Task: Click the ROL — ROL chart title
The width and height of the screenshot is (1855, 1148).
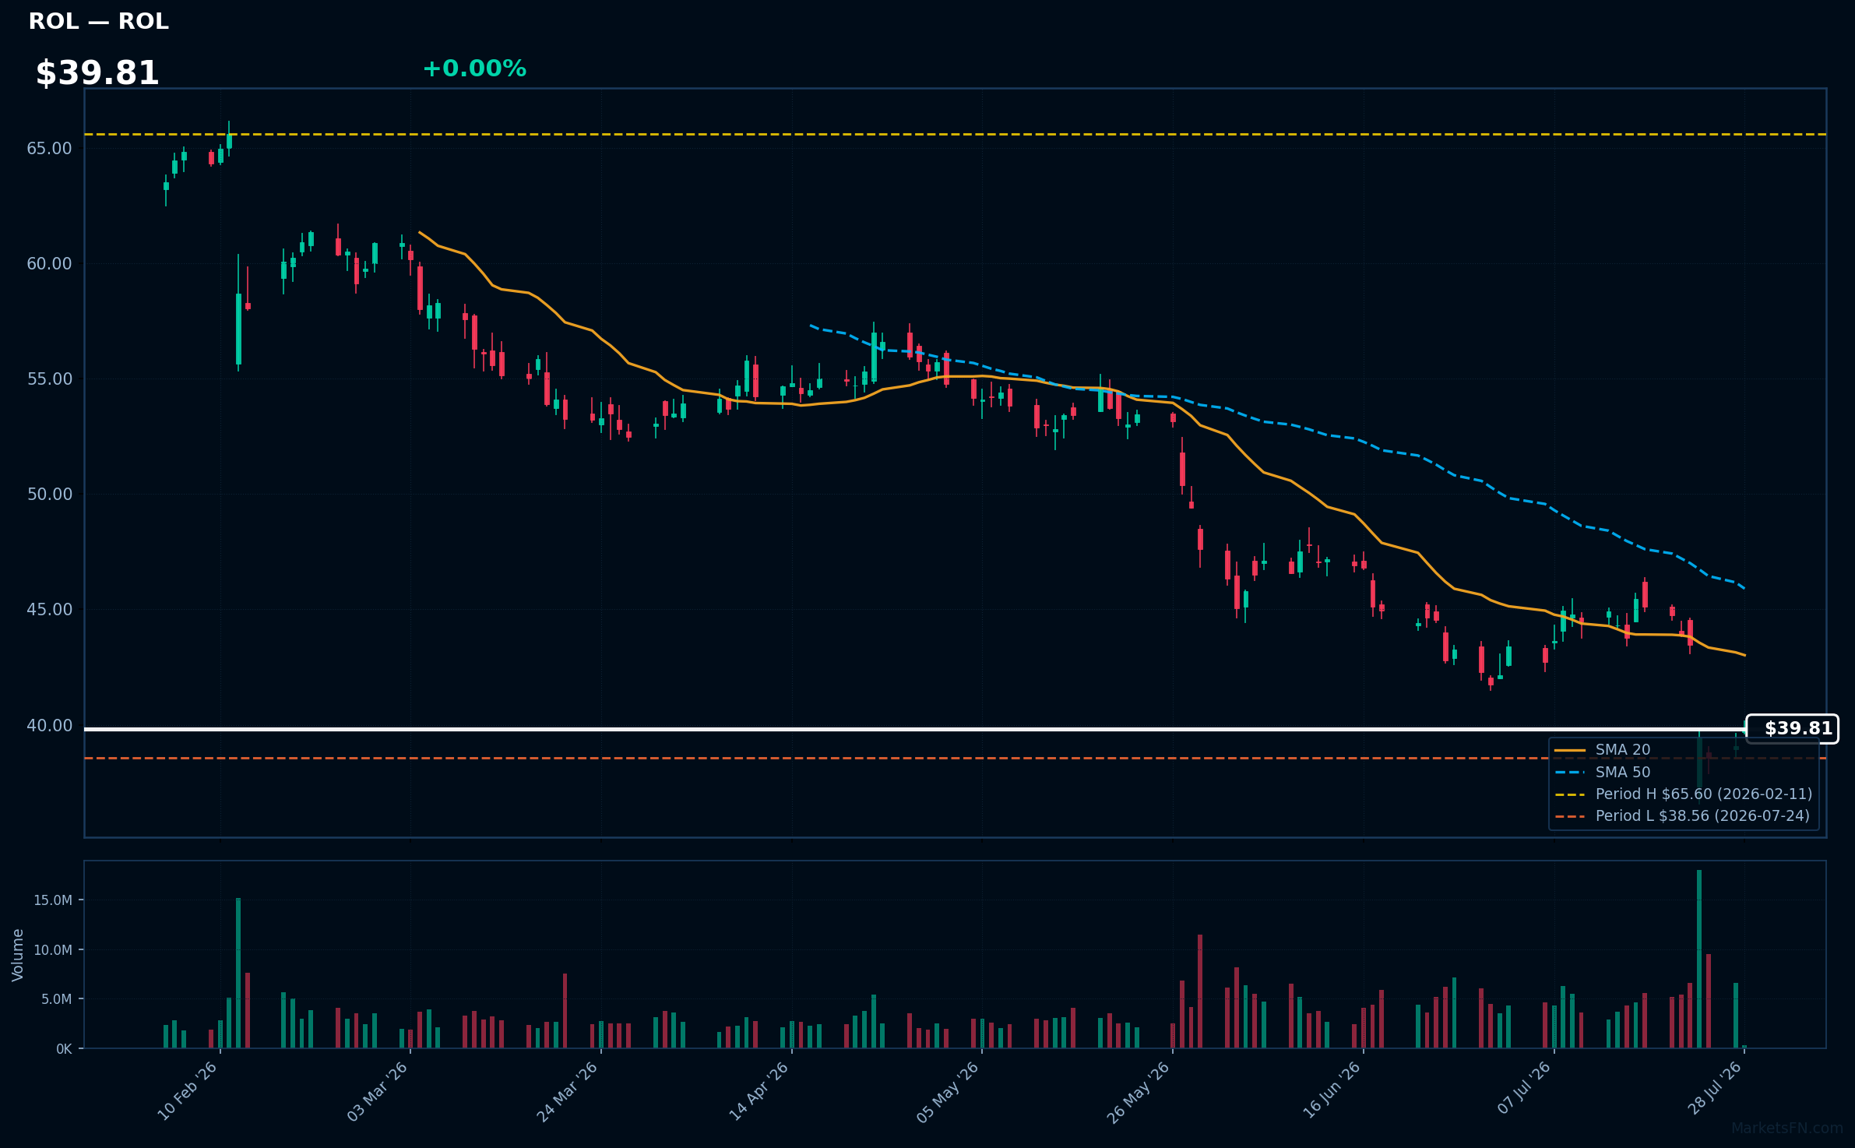Action: click(98, 21)
